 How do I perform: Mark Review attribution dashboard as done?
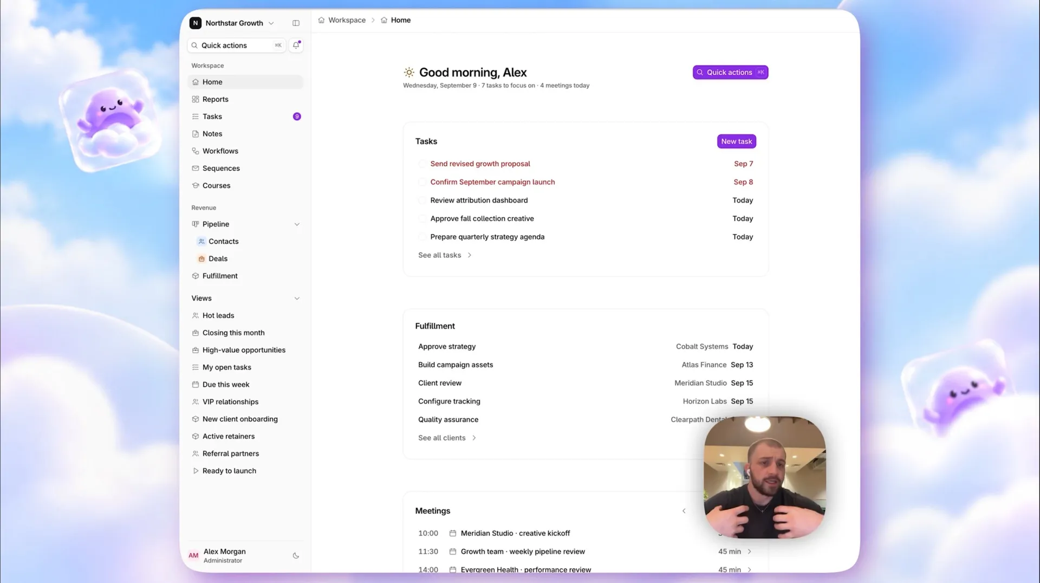[422, 200]
